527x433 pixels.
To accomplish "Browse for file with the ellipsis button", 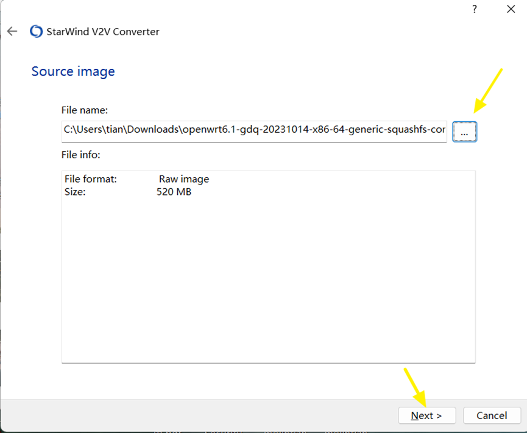I will click(x=464, y=132).
